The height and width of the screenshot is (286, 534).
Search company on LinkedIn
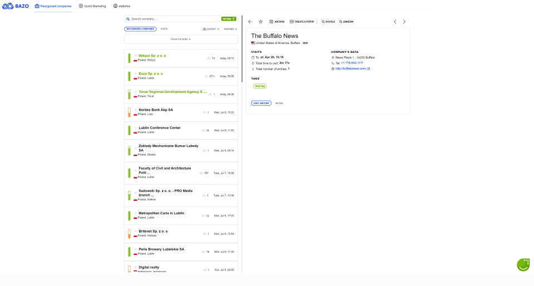[346, 22]
